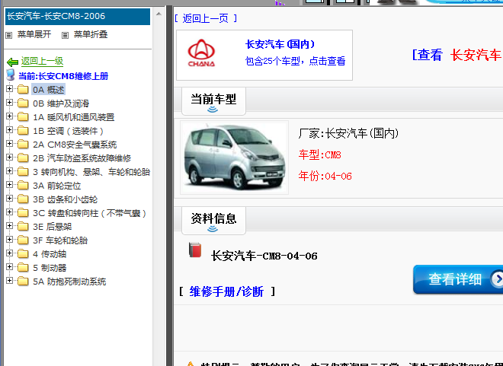Expand the 0A 概述 tree node
The width and height of the screenshot is (503, 366).
click(x=10, y=89)
